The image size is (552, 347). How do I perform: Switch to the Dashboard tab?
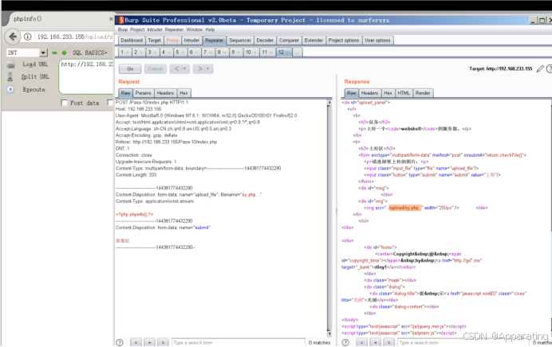pos(132,41)
